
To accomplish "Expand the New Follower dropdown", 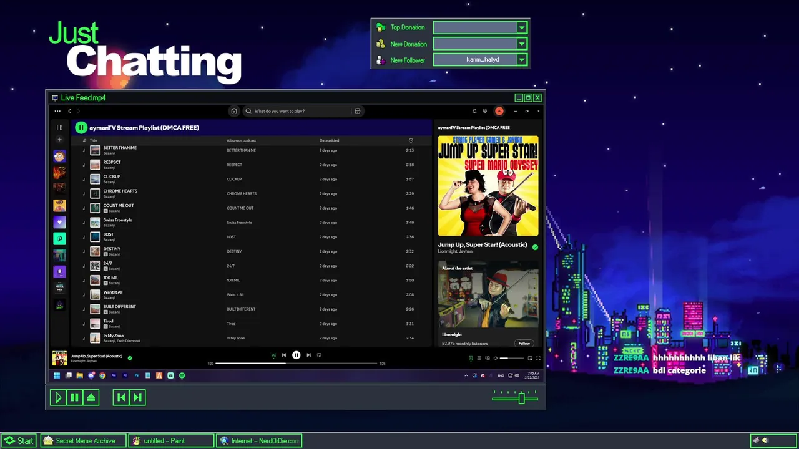I will click(522, 60).
